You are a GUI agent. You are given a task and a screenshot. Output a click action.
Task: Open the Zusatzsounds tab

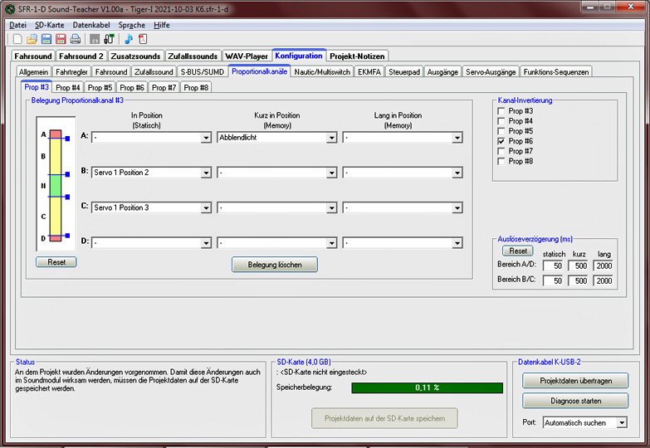click(x=135, y=56)
